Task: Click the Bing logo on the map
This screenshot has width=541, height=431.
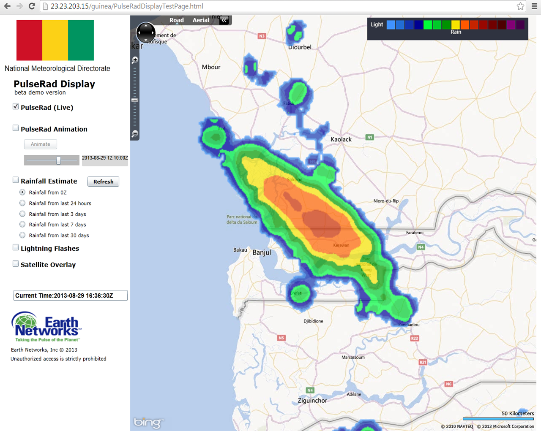Action: coord(148,422)
